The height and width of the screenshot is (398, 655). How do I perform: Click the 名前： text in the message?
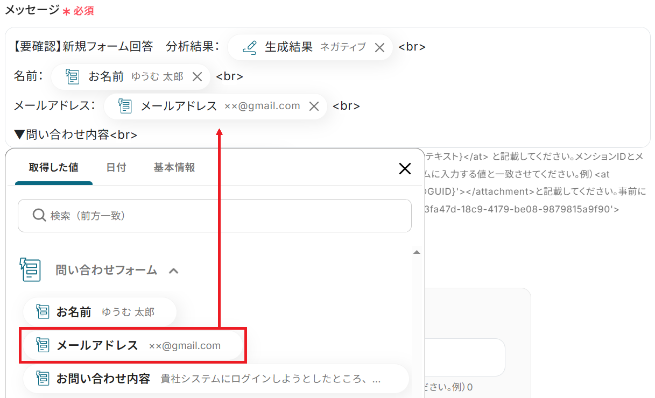pyautogui.click(x=29, y=76)
